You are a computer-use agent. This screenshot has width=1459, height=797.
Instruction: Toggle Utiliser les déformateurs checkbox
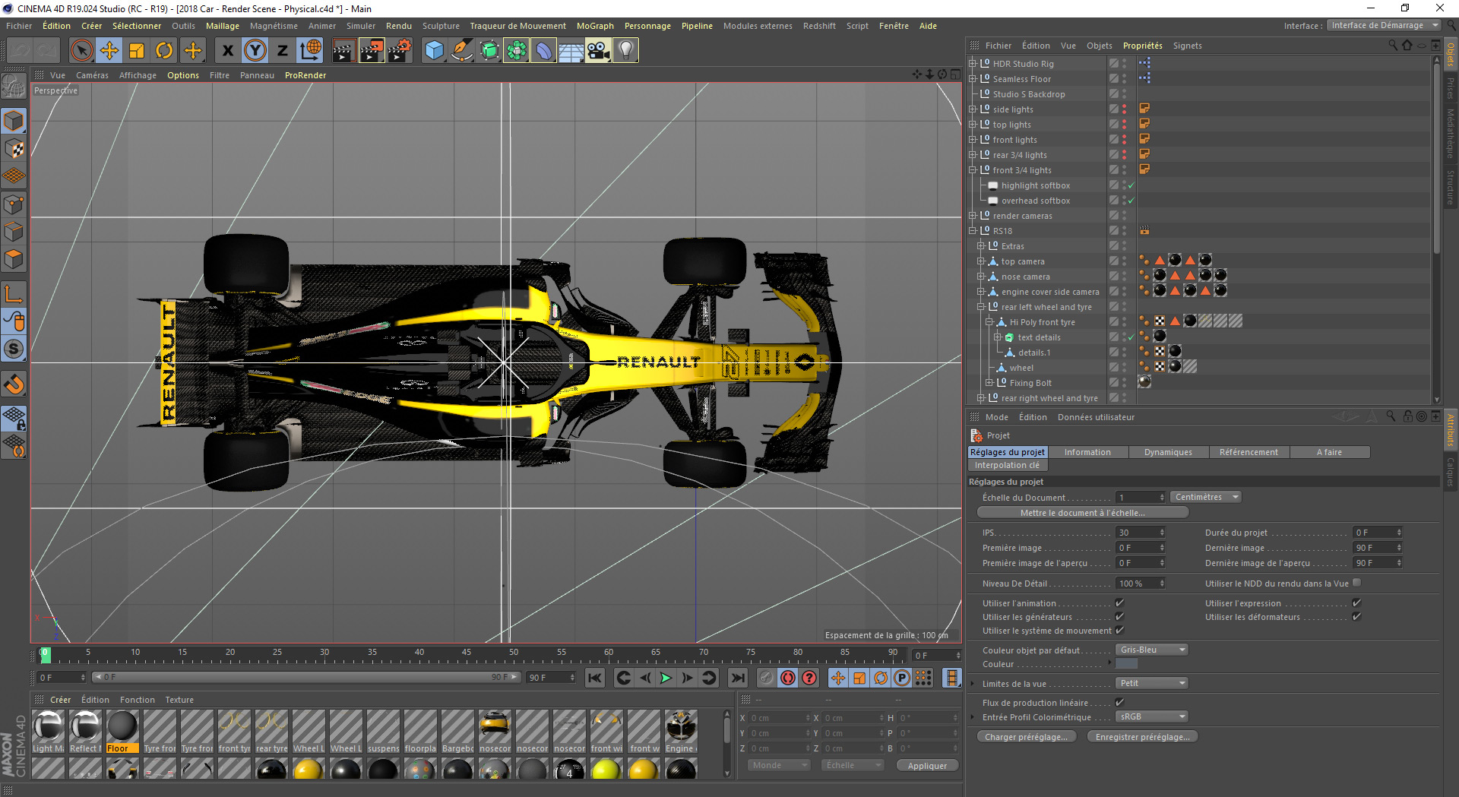click(1356, 617)
